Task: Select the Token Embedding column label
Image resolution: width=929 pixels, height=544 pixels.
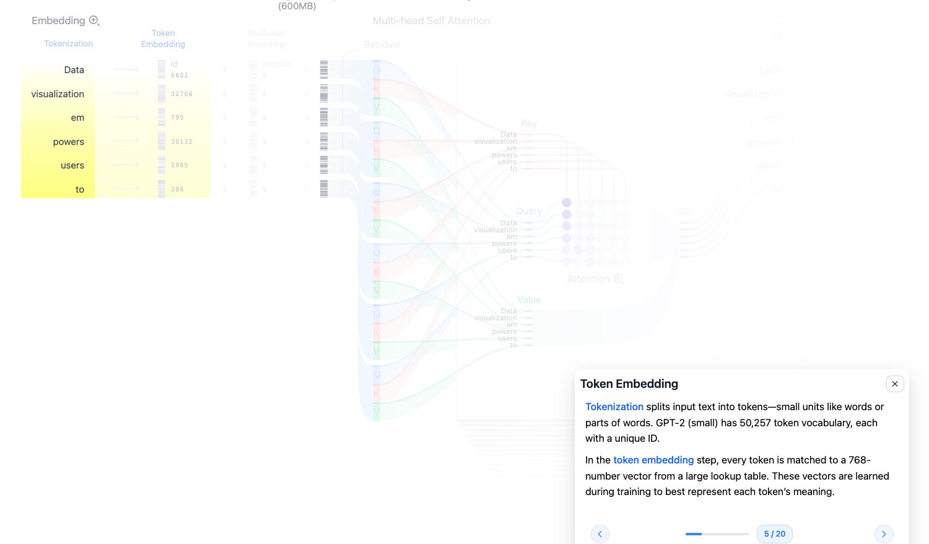Action: pos(163,38)
